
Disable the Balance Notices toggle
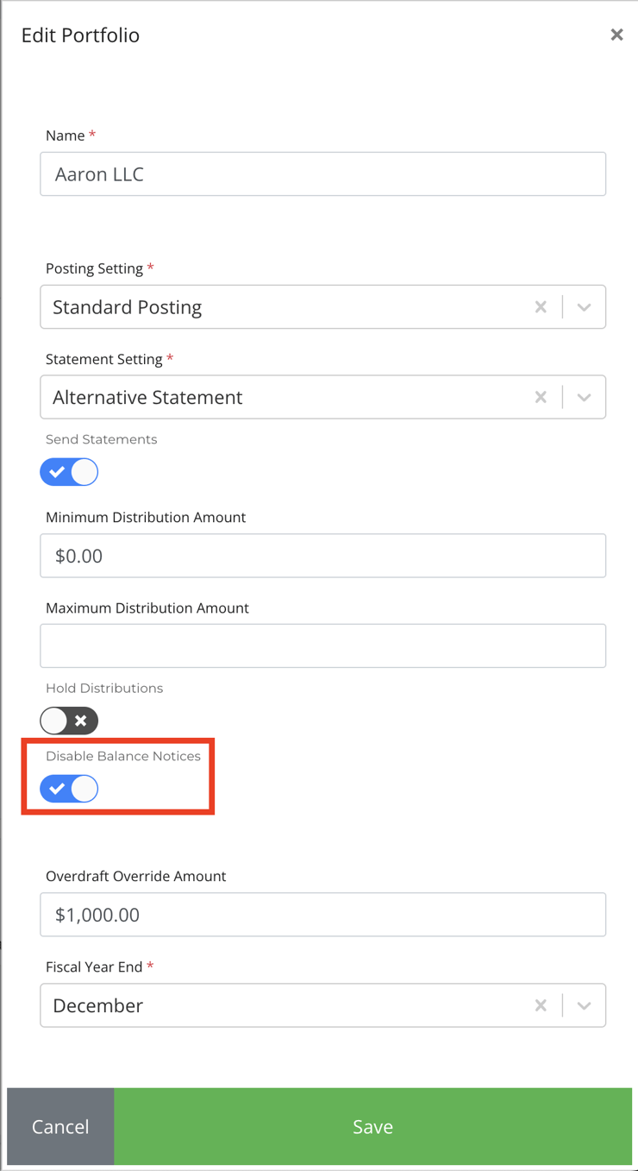click(69, 788)
